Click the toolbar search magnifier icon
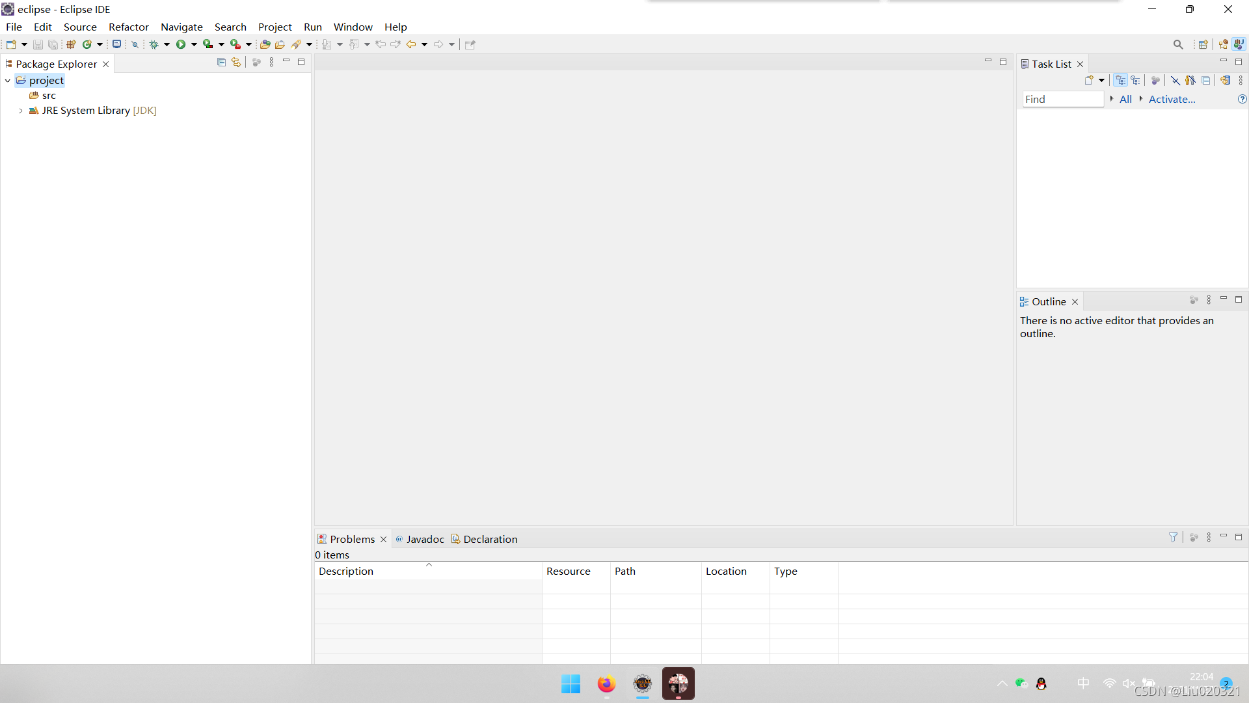This screenshot has height=703, width=1249. [1178, 44]
